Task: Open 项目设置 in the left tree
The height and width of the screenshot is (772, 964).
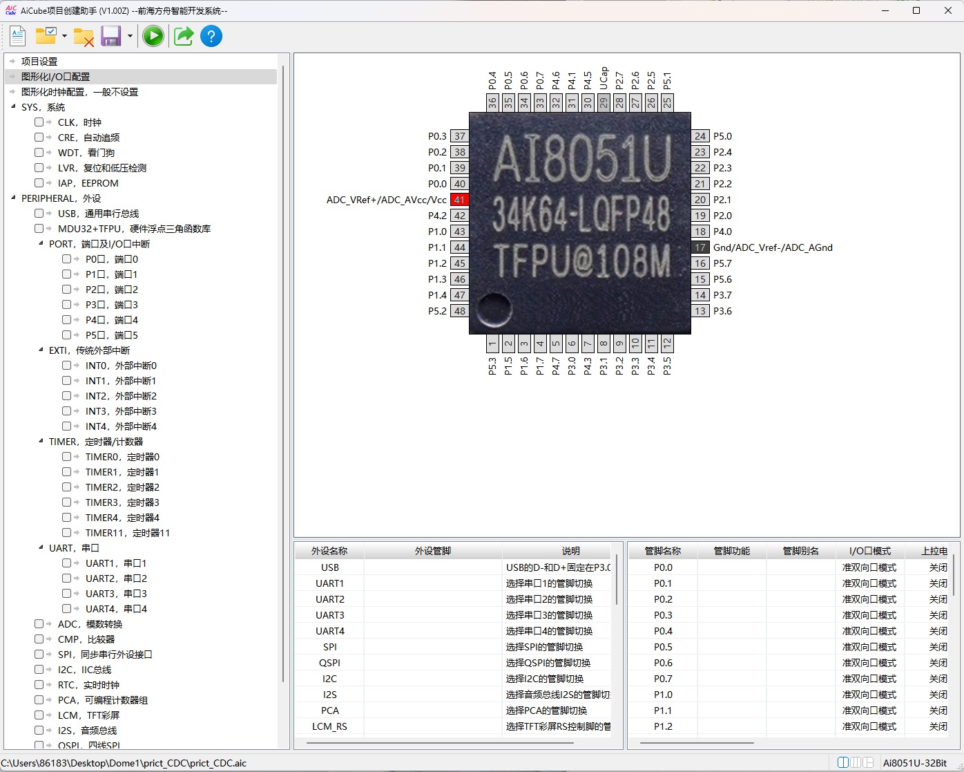Action: coord(39,62)
